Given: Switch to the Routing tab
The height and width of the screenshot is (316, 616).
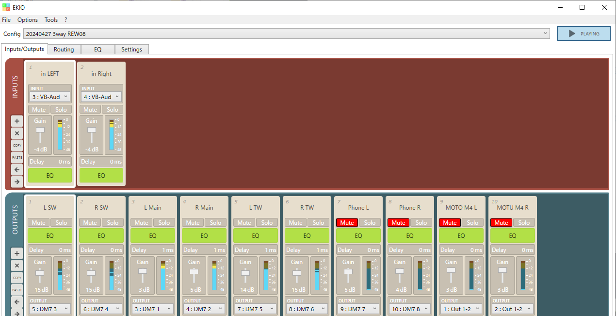Looking at the screenshot, I should pyautogui.click(x=64, y=50).
